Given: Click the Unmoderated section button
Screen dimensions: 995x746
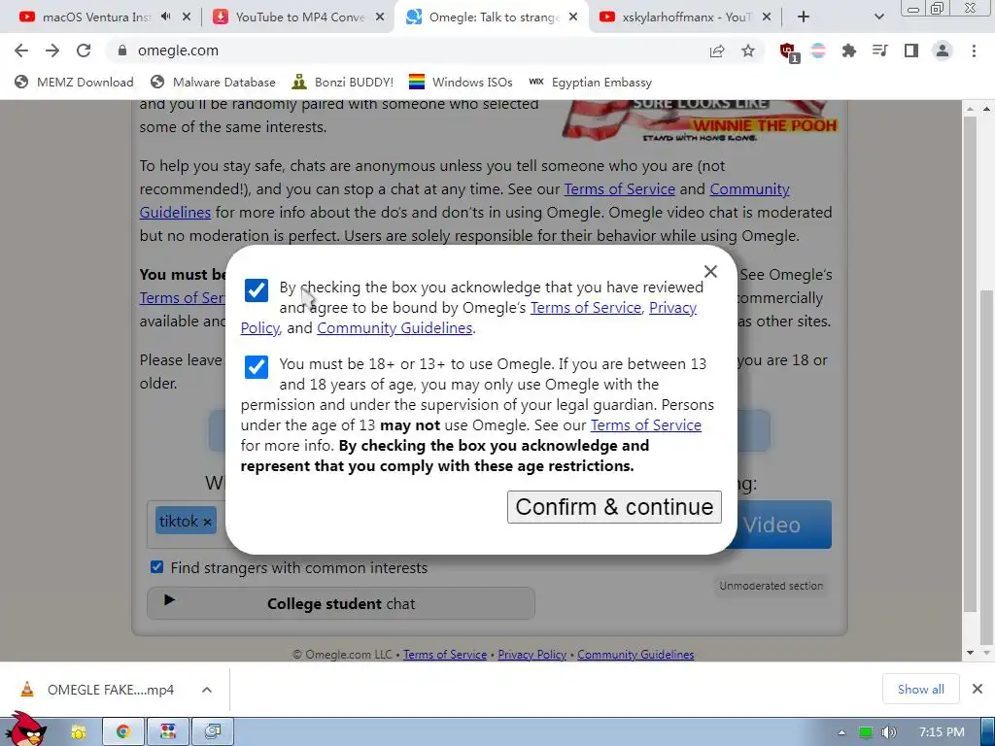Looking at the screenshot, I should click(x=771, y=586).
